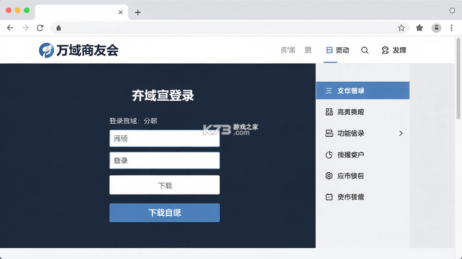This screenshot has width=462, height=259.
Task: Click the browser forward arrow
Action: tap(25, 28)
